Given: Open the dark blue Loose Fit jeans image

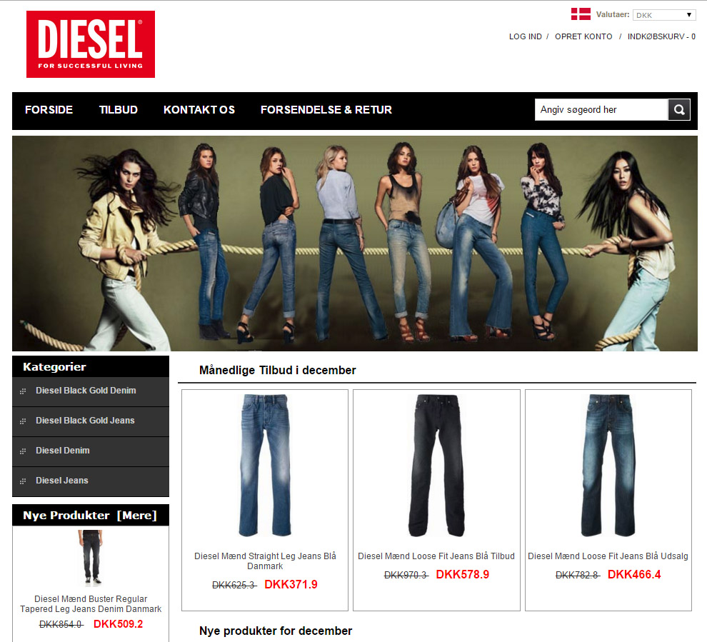Looking at the screenshot, I should tap(608, 466).
